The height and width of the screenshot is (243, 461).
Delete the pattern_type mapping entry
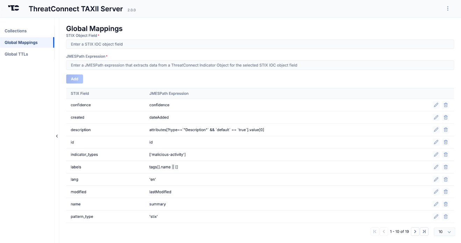(446, 216)
